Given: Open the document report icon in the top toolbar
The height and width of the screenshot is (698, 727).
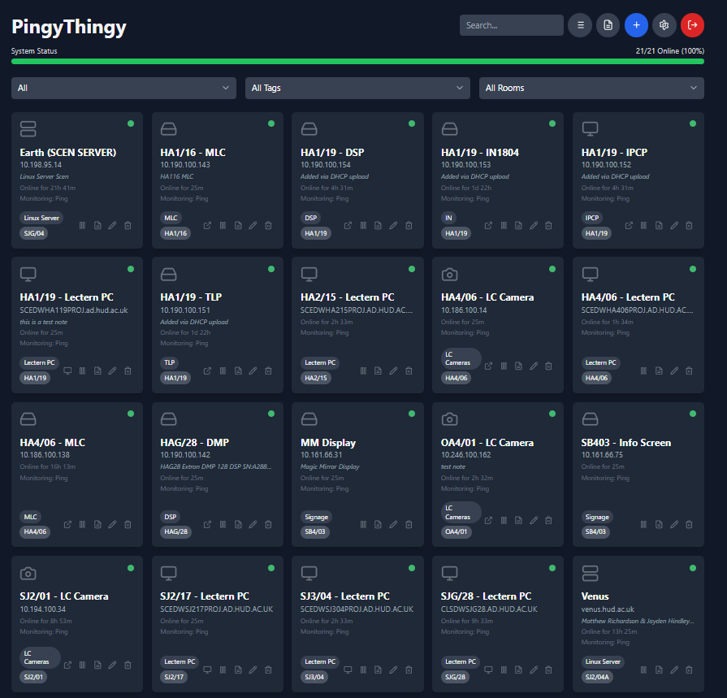Looking at the screenshot, I should point(608,25).
